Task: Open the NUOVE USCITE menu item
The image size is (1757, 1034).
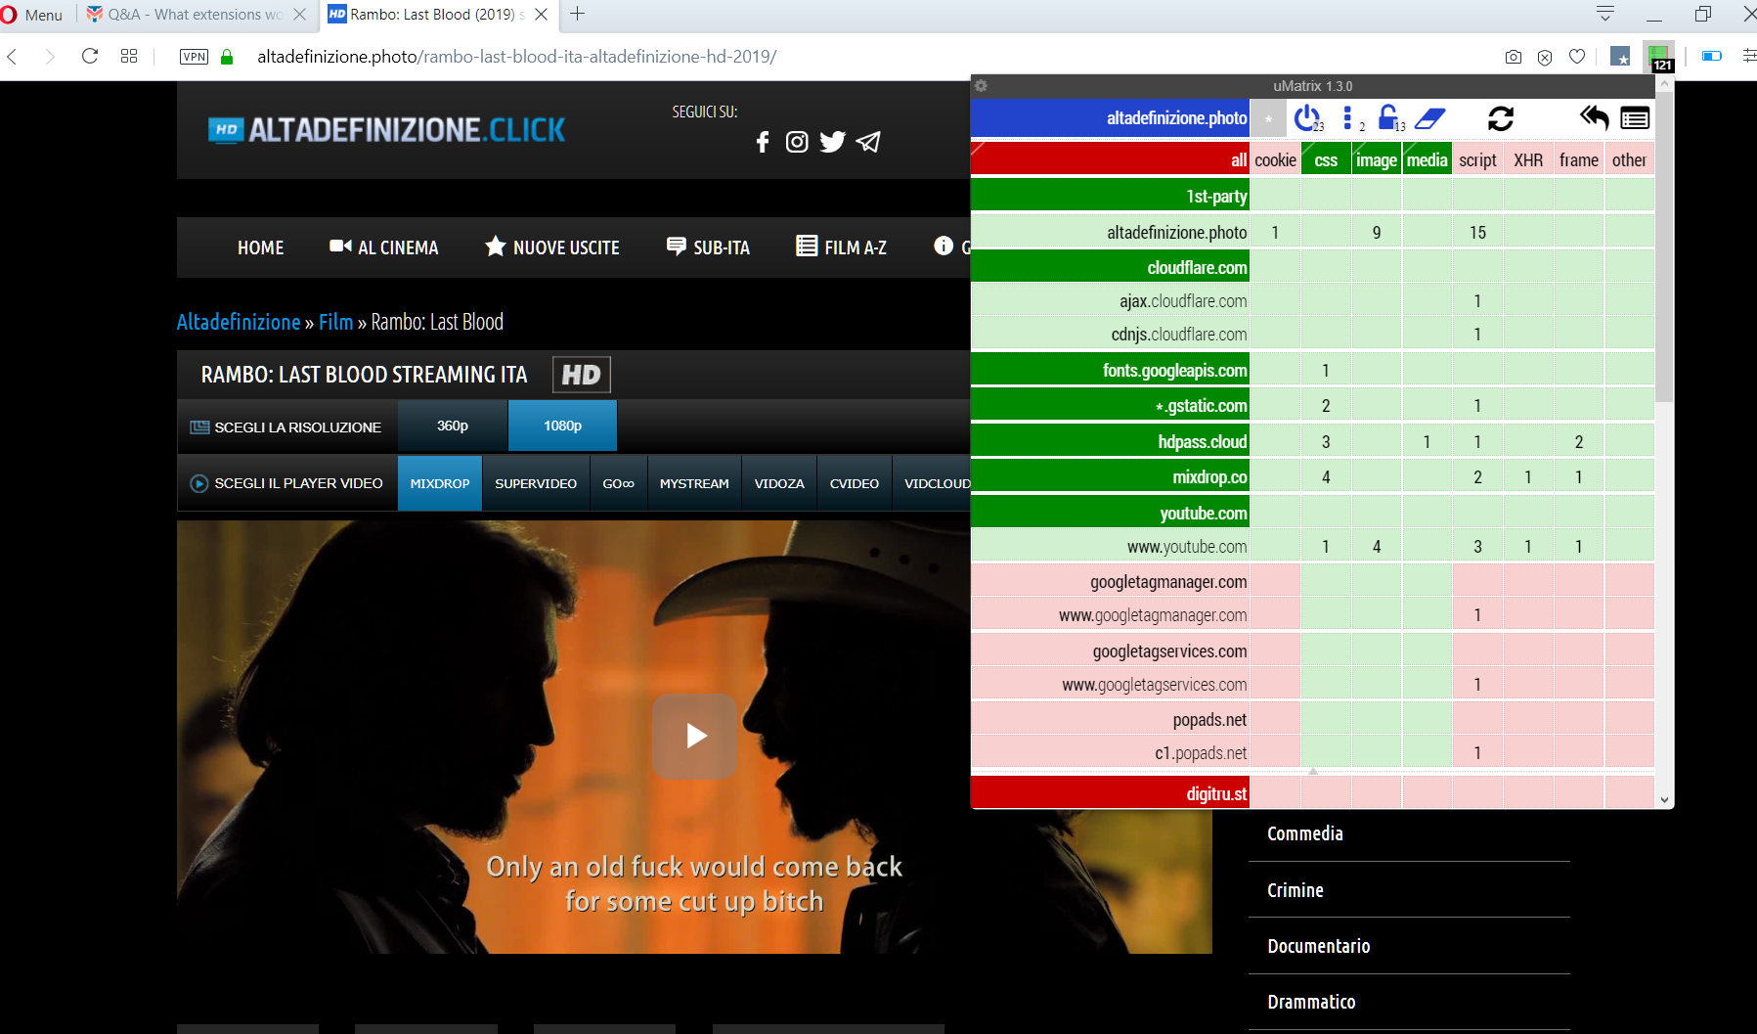Action: pos(552,247)
